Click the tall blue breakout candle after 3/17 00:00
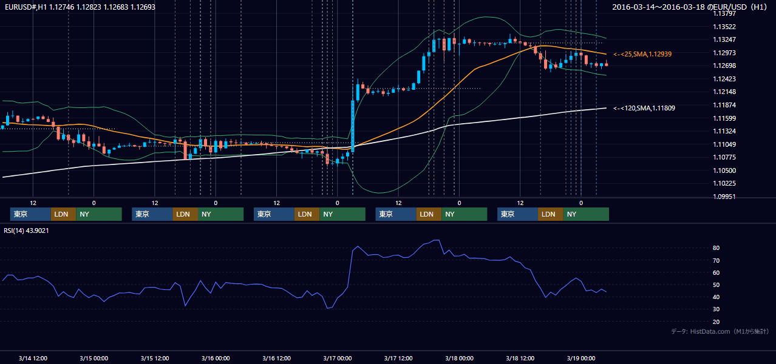 point(353,126)
